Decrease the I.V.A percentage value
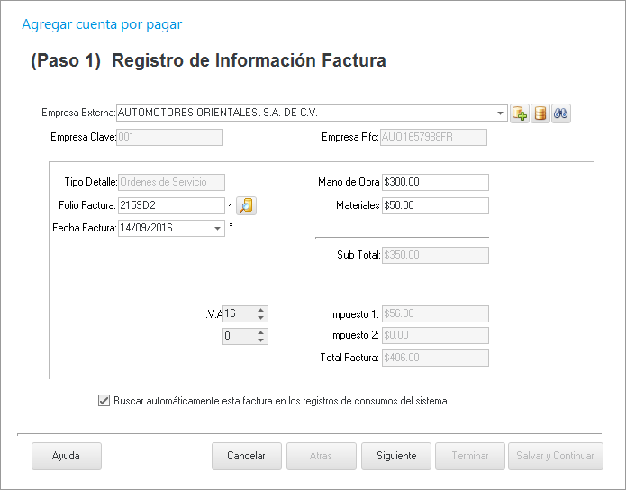The image size is (626, 490). pyautogui.click(x=260, y=318)
